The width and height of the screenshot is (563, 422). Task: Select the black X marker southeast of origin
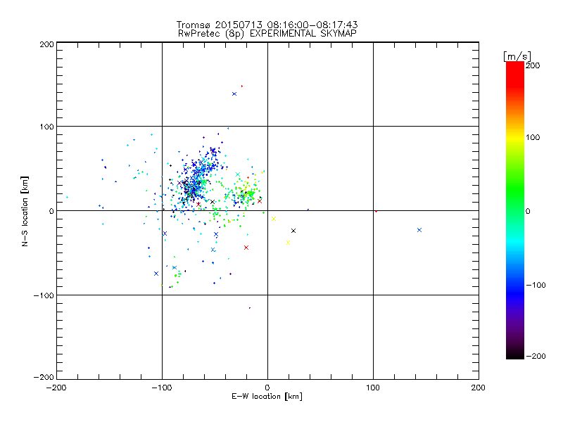(x=293, y=231)
